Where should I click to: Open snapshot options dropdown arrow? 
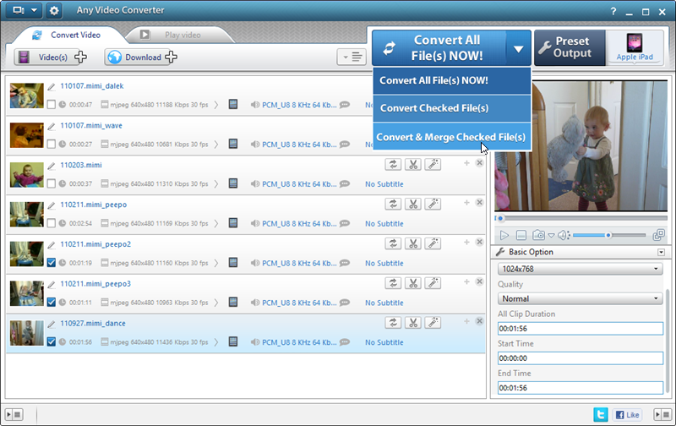tap(551, 236)
